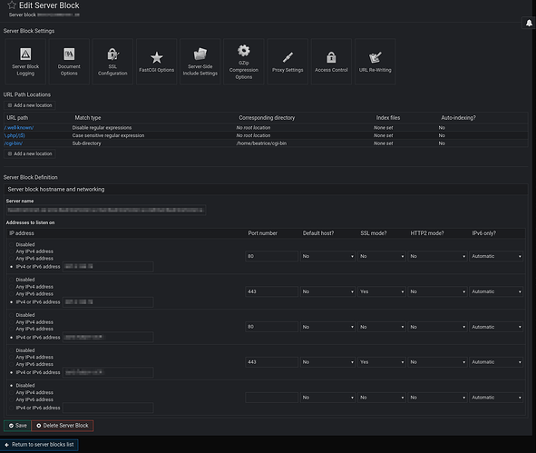Open Server Block Logging settings icon
The image size is (536, 453).
[x=25, y=62]
